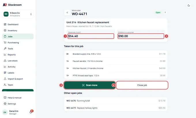The width and height of the screenshot is (196, 118).
Task: Open Help & manual
Action: tap(18, 98)
